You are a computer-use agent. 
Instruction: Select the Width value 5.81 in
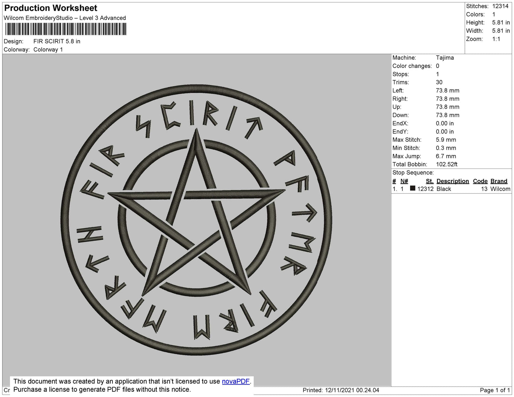(501, 31)
